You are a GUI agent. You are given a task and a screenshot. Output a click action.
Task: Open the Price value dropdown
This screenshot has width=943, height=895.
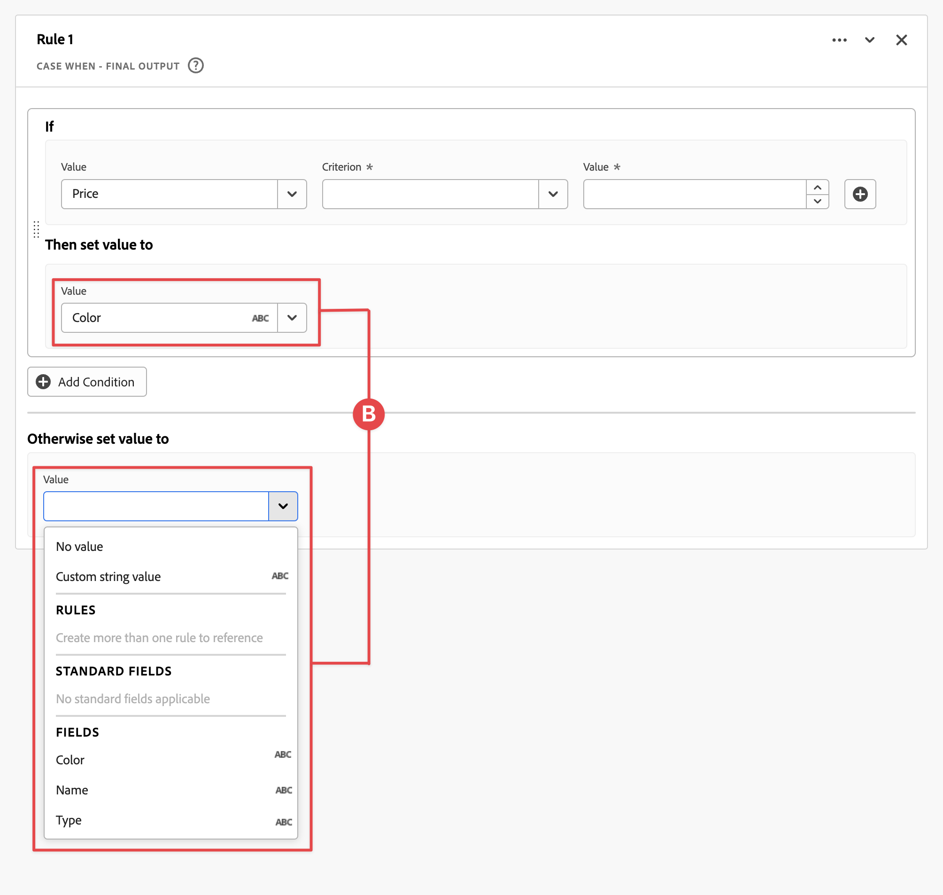click(x=292, y=194)
